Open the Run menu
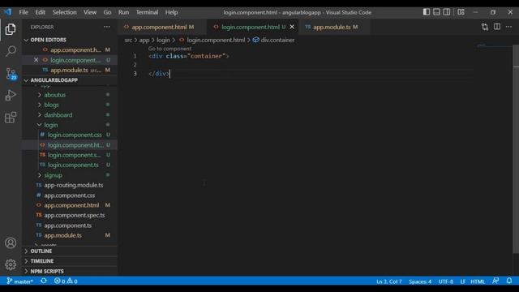Viewport: 519px width, 292px height. coord(123,12)
